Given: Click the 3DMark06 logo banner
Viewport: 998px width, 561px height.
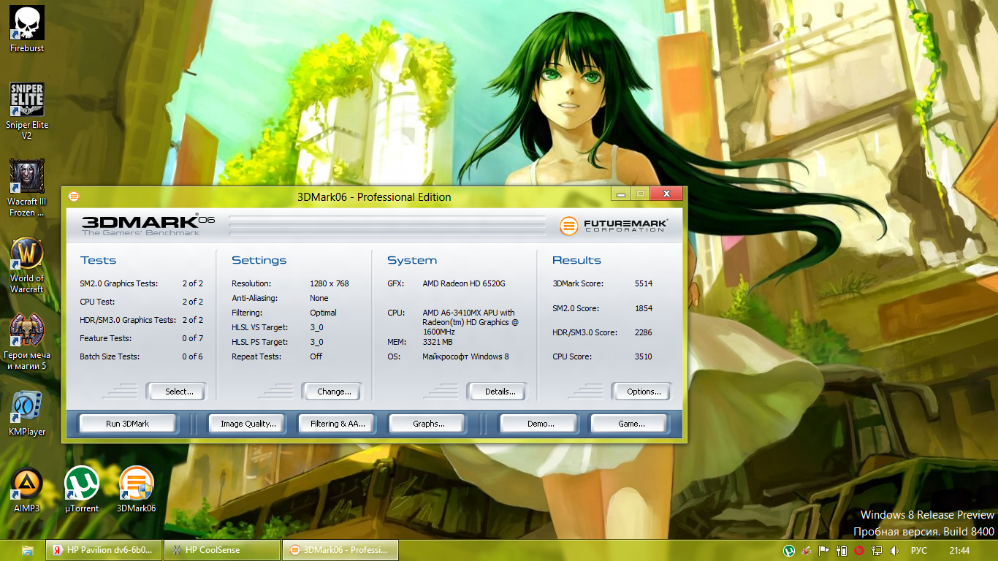Looking at the screenshot, I should pyautogui.click(x=148, y=225).
